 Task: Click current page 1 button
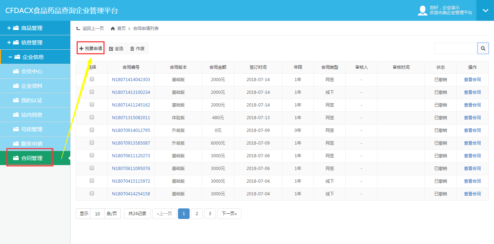click(x=184, y=214)
